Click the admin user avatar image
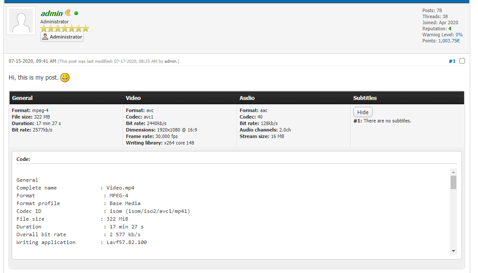478x273 pixels. (x=21, y=21)
